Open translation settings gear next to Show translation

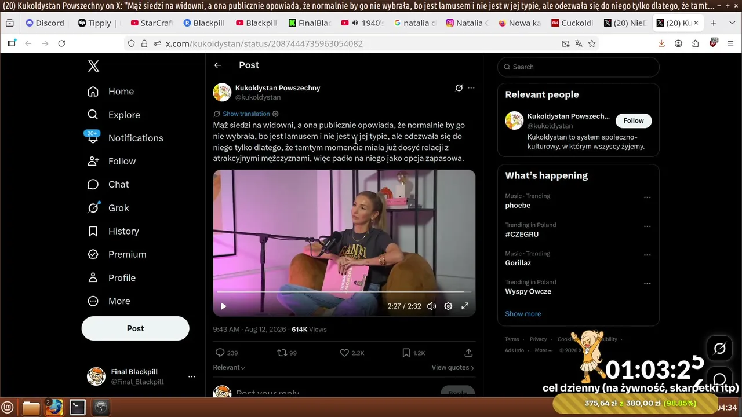tap(275, 114)
